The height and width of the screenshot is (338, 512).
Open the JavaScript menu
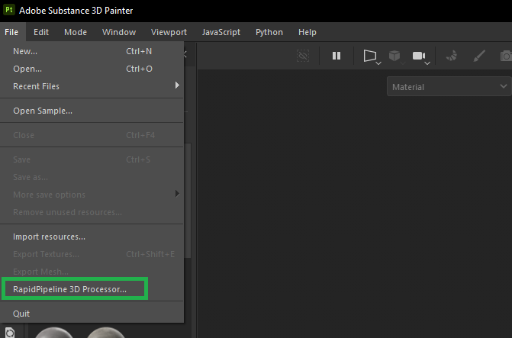tap(221, 32)
